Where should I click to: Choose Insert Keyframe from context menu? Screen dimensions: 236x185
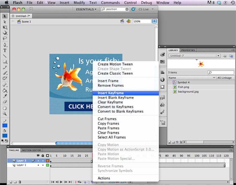pos(111,93)
